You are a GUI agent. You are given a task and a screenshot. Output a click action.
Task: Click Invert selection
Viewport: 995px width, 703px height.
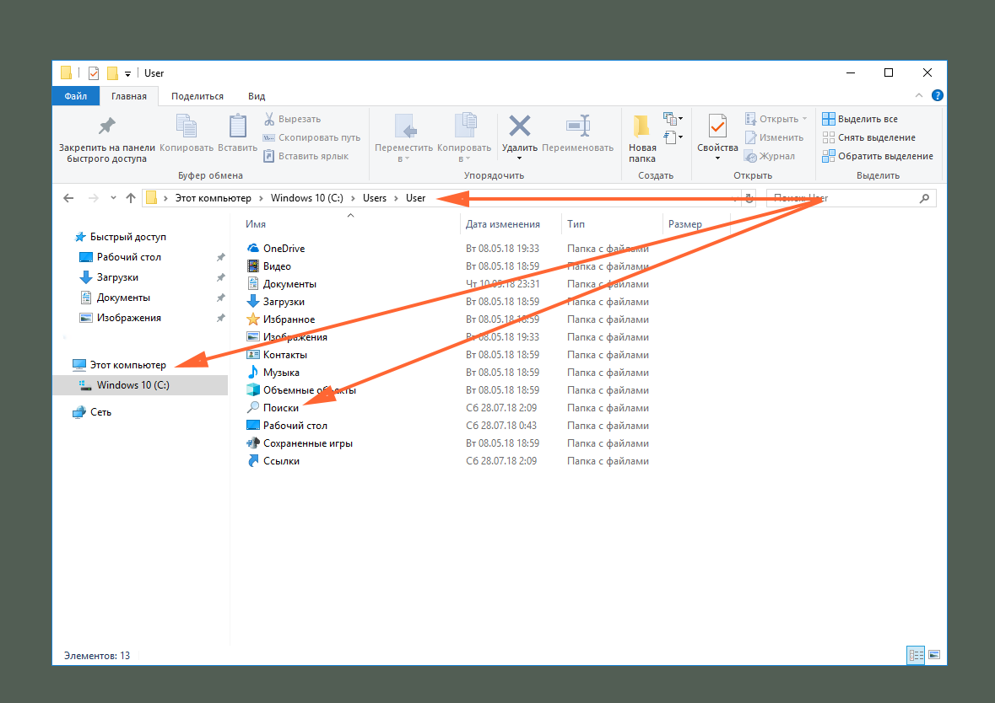tap(878, 156)
